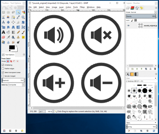159x134 pixels.
Task: Select the Flip tool
Action: (18, 27)
